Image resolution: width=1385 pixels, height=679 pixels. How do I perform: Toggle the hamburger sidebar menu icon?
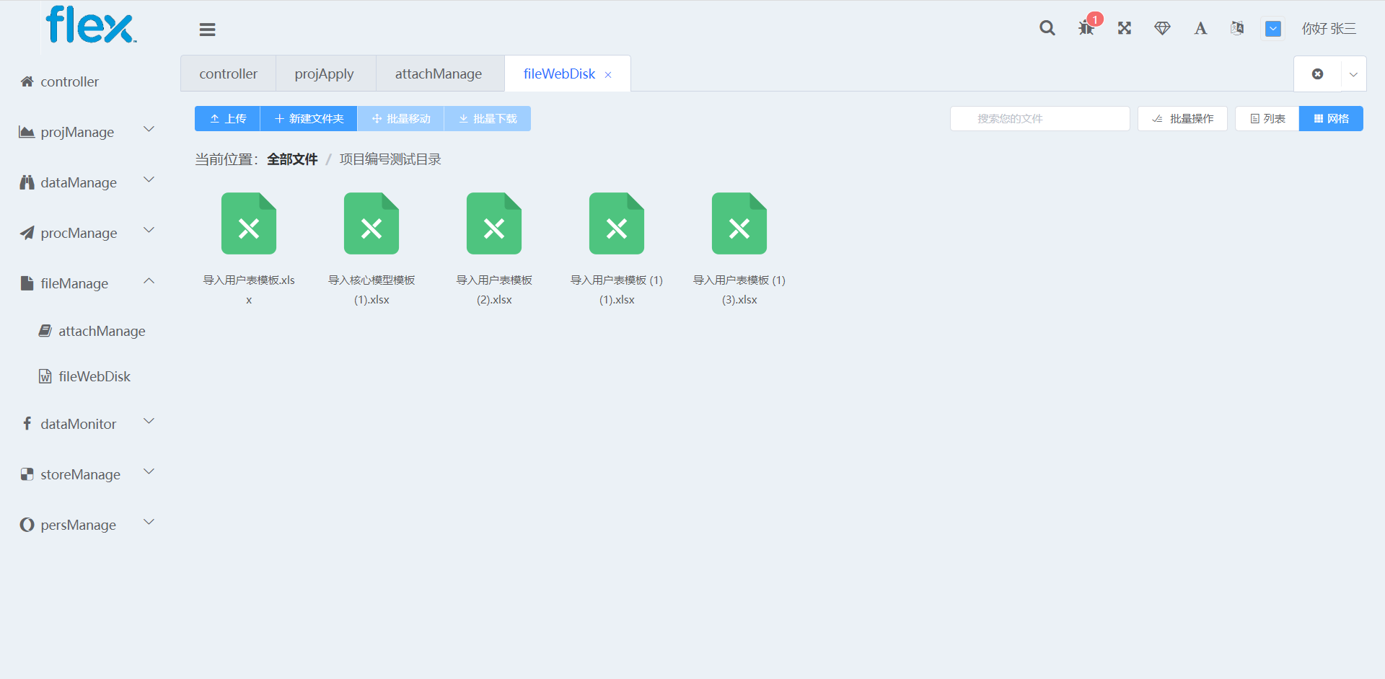coord(208,30)
